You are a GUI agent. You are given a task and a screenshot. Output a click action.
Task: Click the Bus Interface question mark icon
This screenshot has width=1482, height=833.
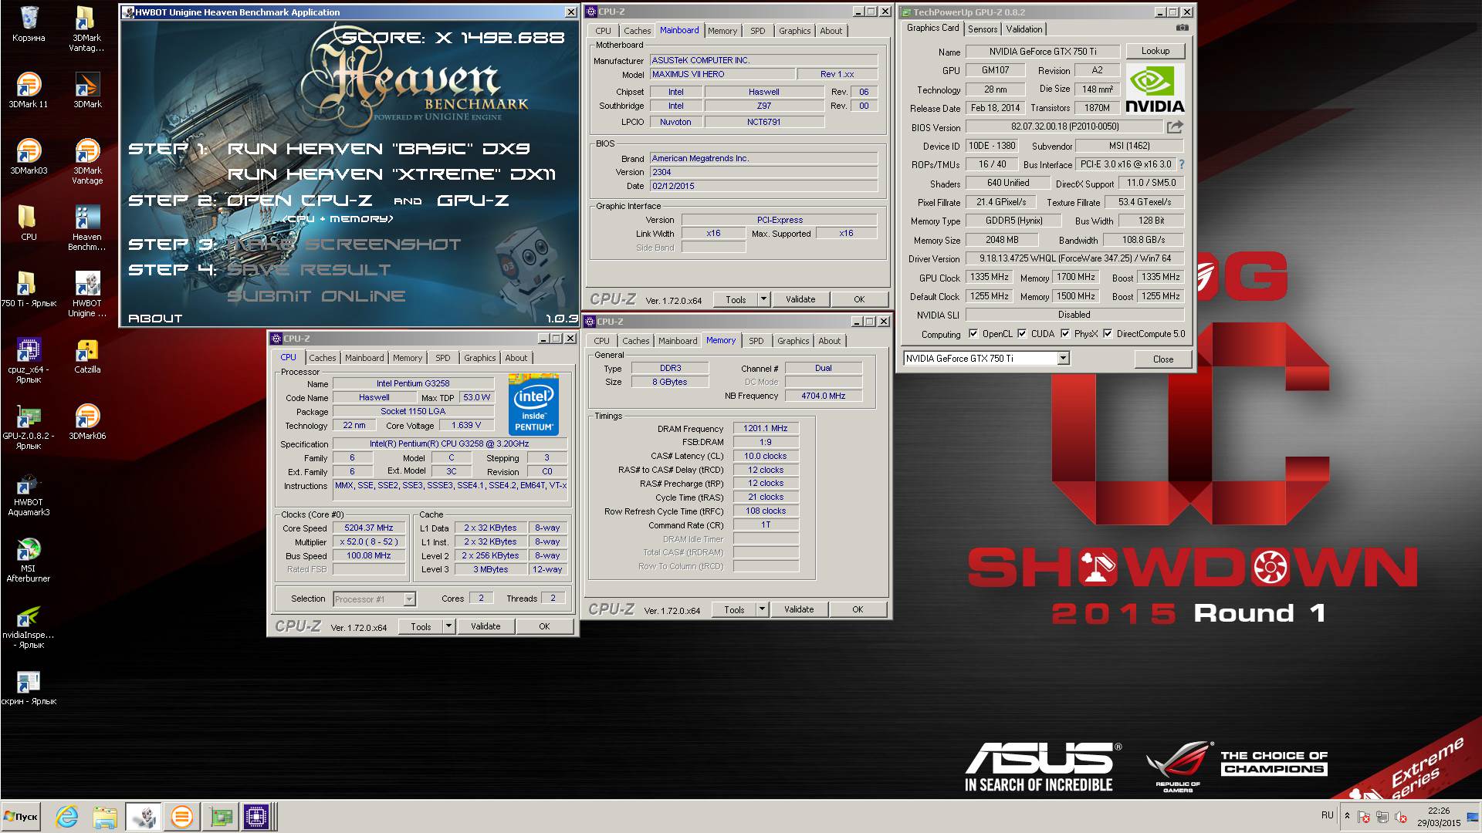(1181, 164)
